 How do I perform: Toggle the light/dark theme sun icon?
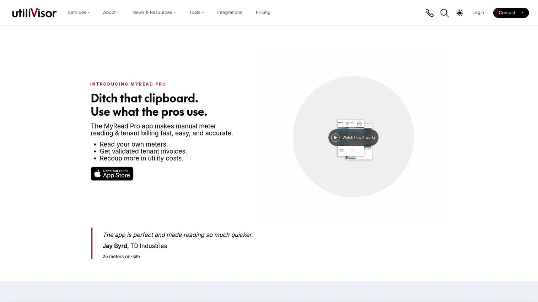(x=459, y=13)
